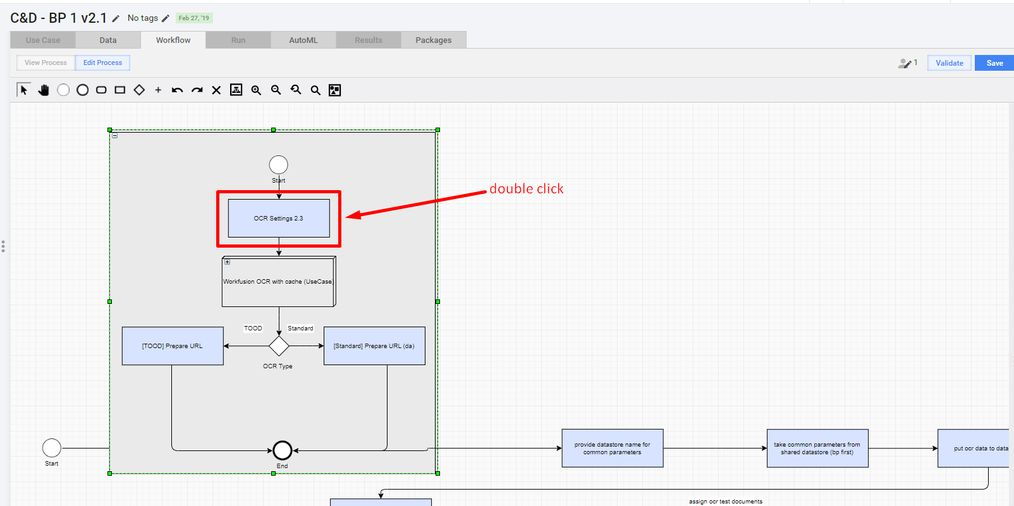Add an end event (bold circle) shape
Screen dimensions: 1014x506
[82, 90]
